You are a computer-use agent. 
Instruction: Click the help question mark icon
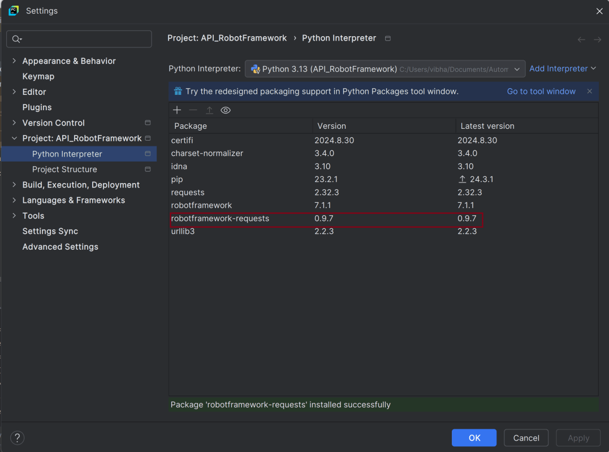click(18, 438)
